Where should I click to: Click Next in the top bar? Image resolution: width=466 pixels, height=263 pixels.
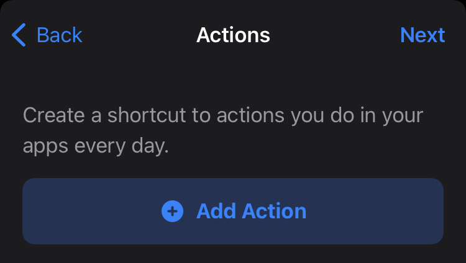click(423, 35)
